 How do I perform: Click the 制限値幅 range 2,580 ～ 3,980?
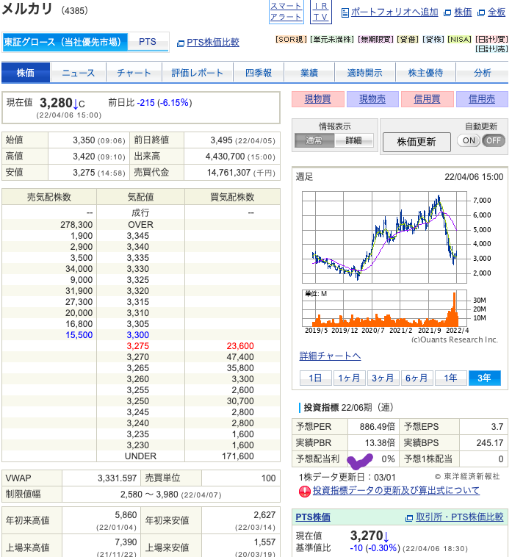pos(149,495)
